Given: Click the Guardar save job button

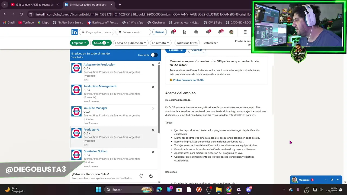Looking at the screenshot, I should [197, 50].
